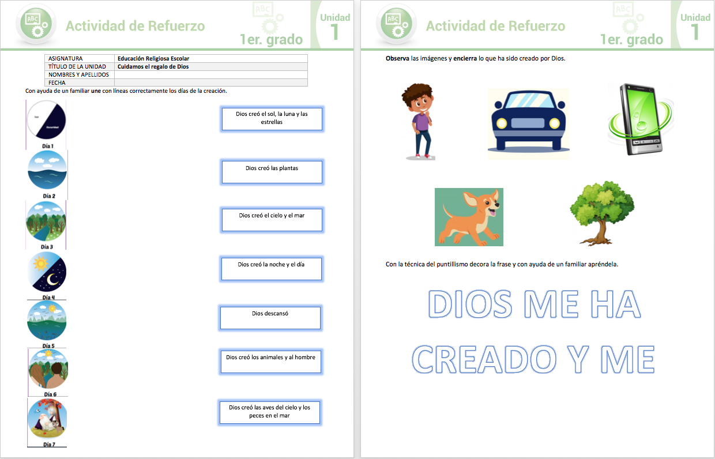Click the empty FECHA cell in table
The image size is (715, 459).
click(x=210, y=82)
